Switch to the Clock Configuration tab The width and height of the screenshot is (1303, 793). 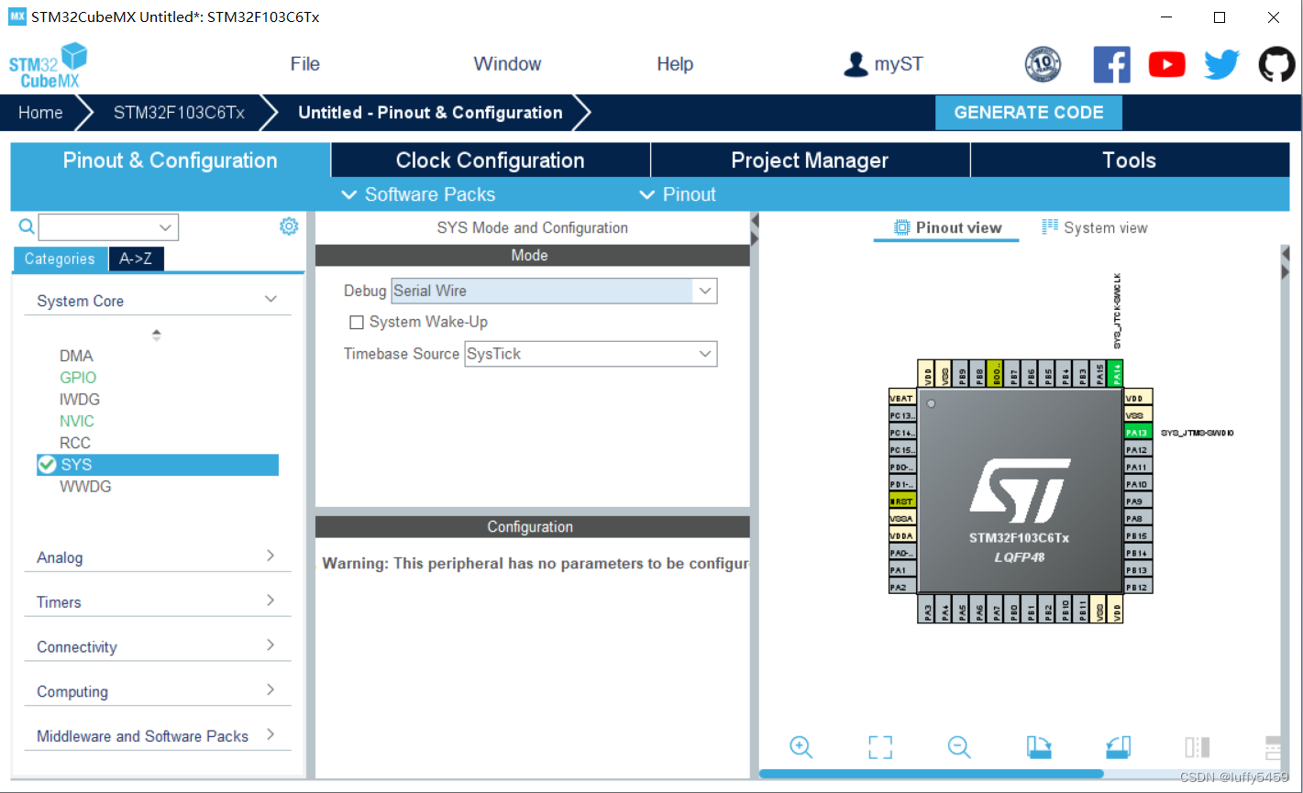click(x=491, y=160)
